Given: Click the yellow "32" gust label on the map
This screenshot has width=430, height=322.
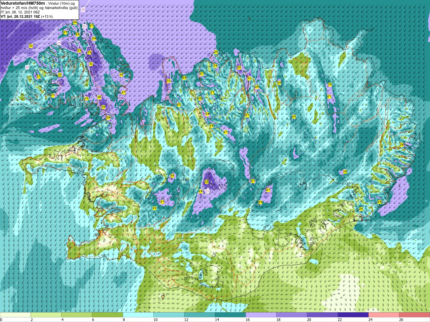Looking at the screenshot, I should point(207,182).
